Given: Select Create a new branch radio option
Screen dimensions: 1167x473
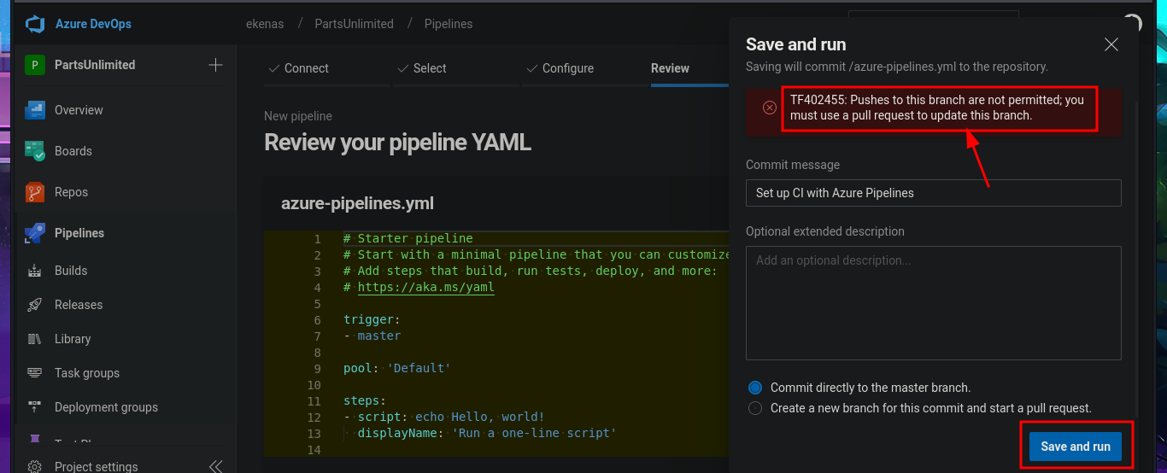Looking at the screenshot, I should click(755, 408).
